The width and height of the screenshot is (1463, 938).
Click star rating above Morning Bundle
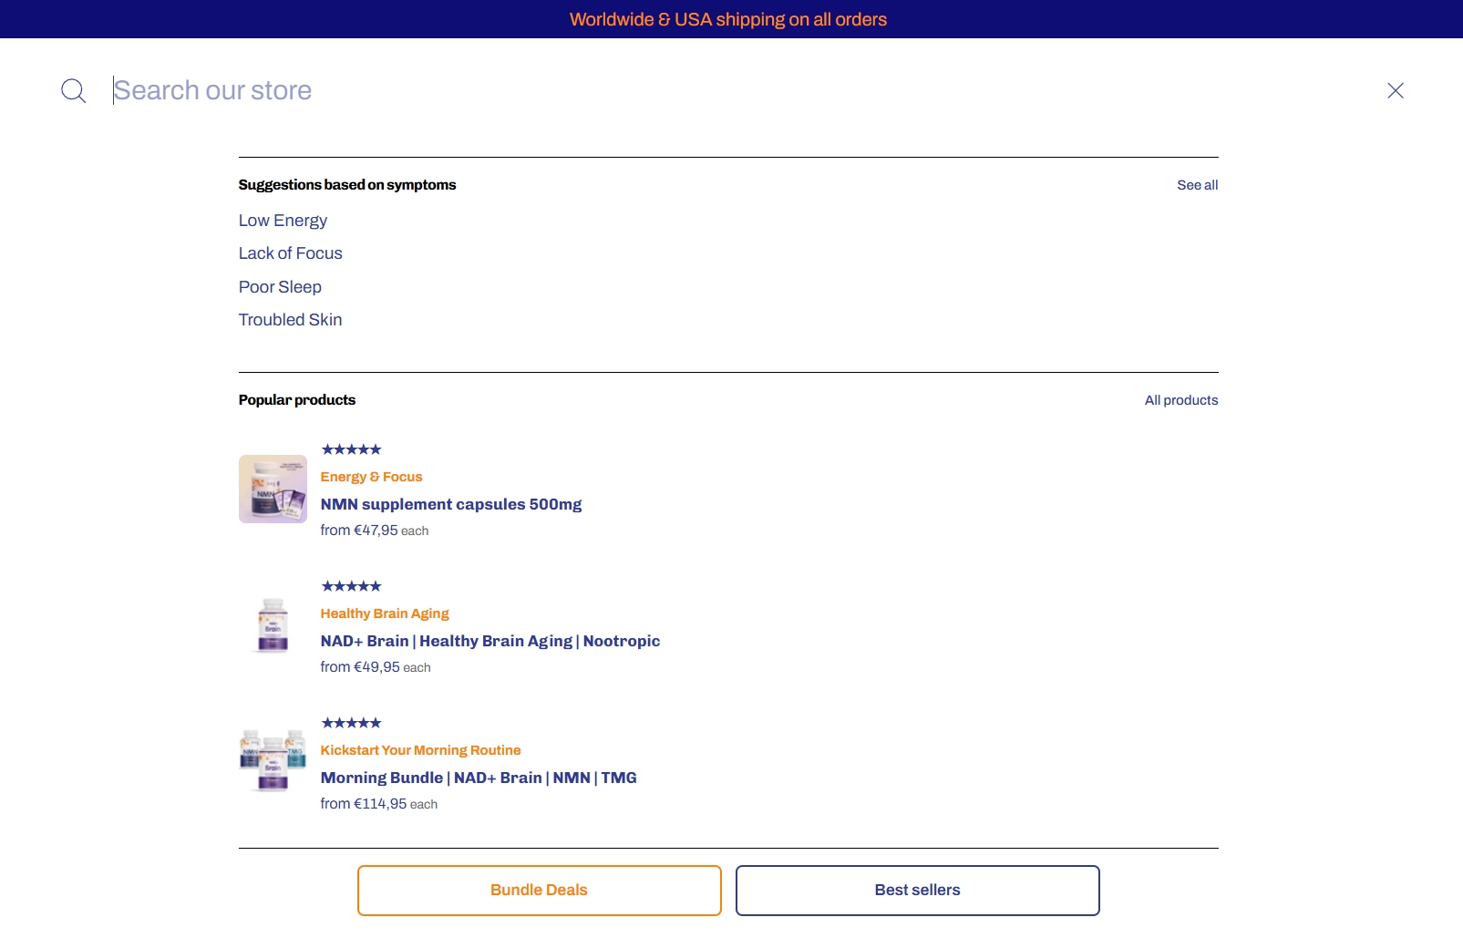pos(351,723)
